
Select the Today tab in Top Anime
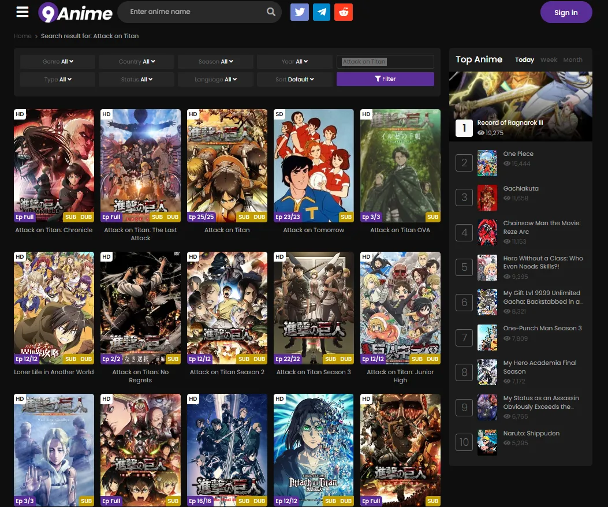(524, 60)
